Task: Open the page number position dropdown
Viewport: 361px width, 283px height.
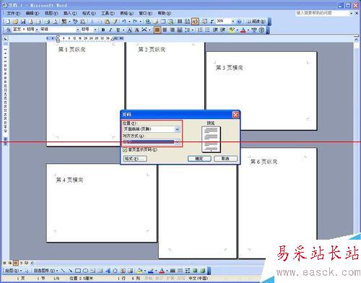Action: [177, 129]
